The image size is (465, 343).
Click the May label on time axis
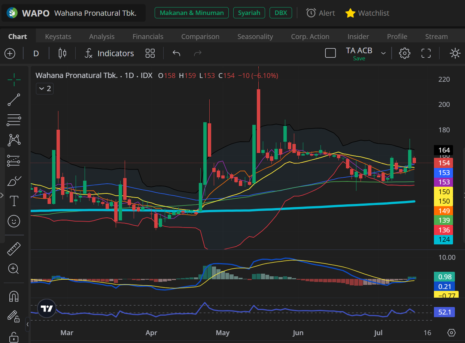click(223, 333)
